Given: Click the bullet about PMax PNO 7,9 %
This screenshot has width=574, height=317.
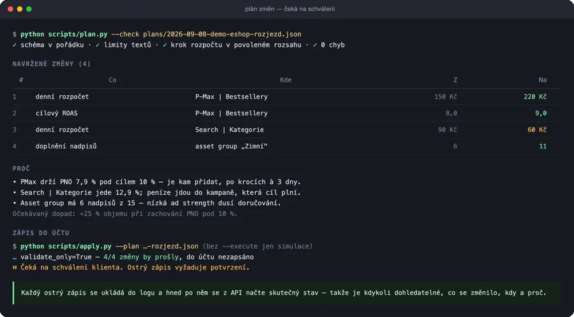Looking at the screenshot, I should [x=157, y=181].
